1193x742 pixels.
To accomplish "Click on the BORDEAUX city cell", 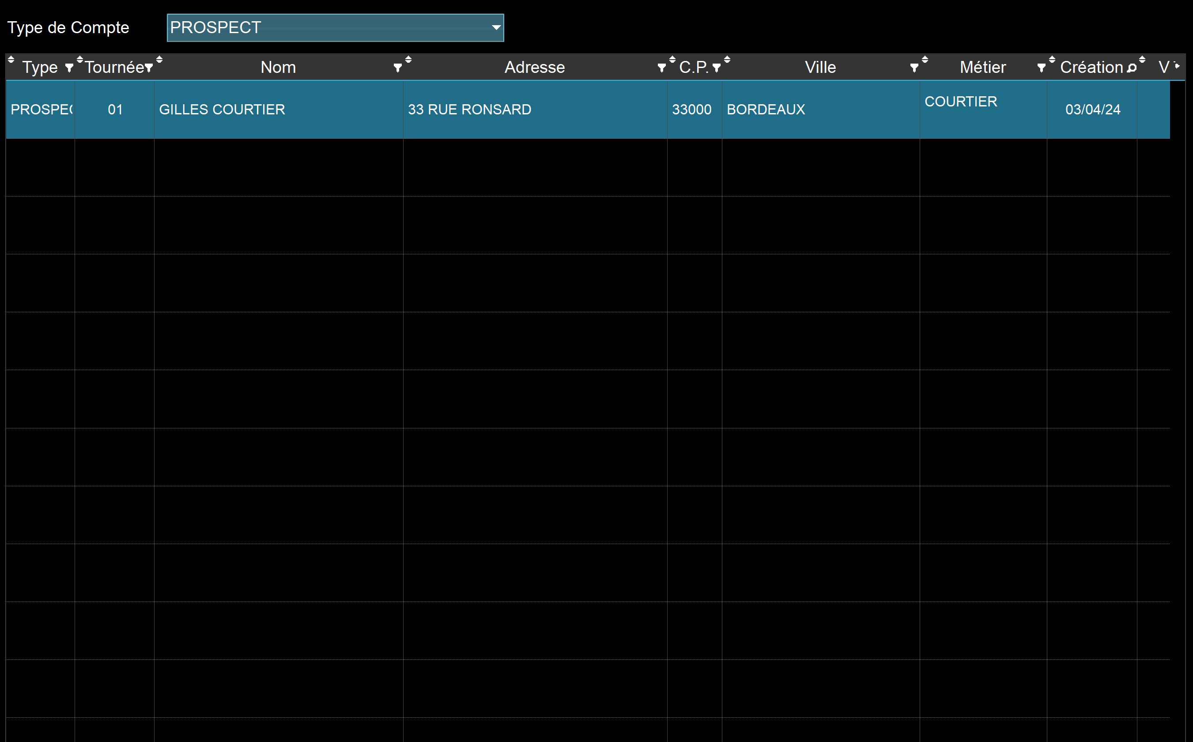I will click(x=820, y=110).
